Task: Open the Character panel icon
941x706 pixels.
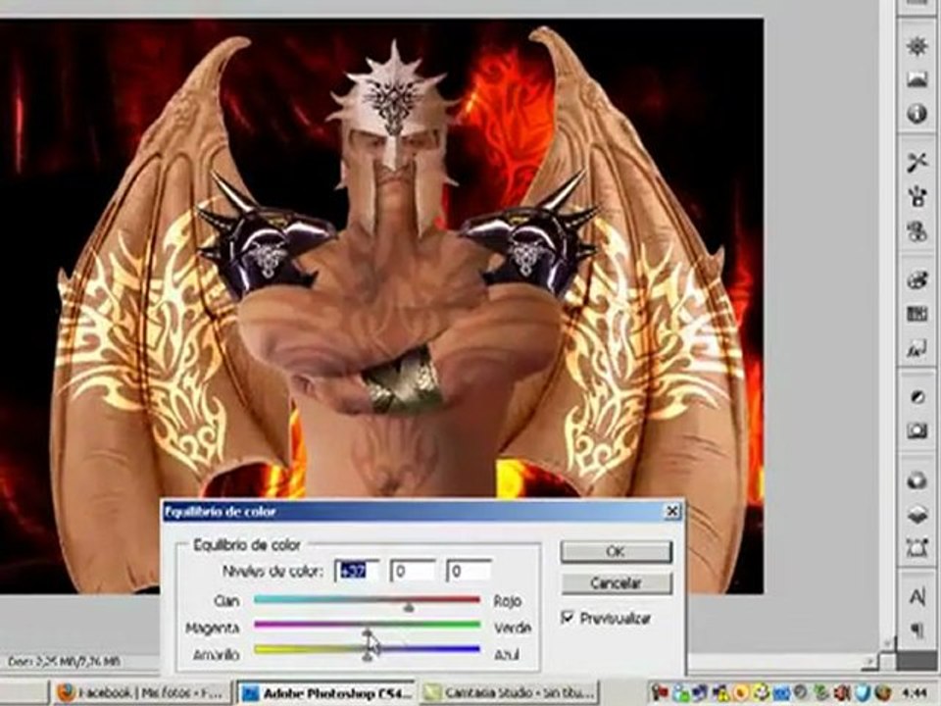Action: click(917, 597)
